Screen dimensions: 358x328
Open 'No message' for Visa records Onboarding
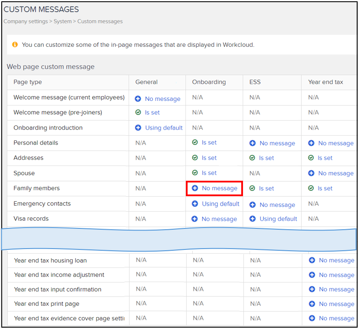[x=219, y=219]
